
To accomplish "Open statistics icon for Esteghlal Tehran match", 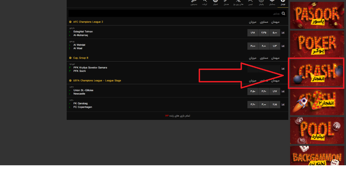I will [283, 33].
